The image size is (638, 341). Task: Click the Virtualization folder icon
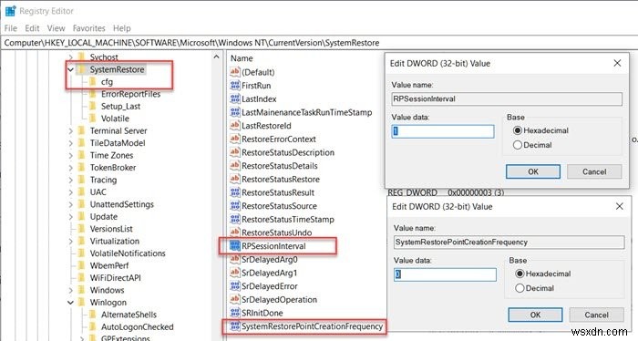pos(82,241)
